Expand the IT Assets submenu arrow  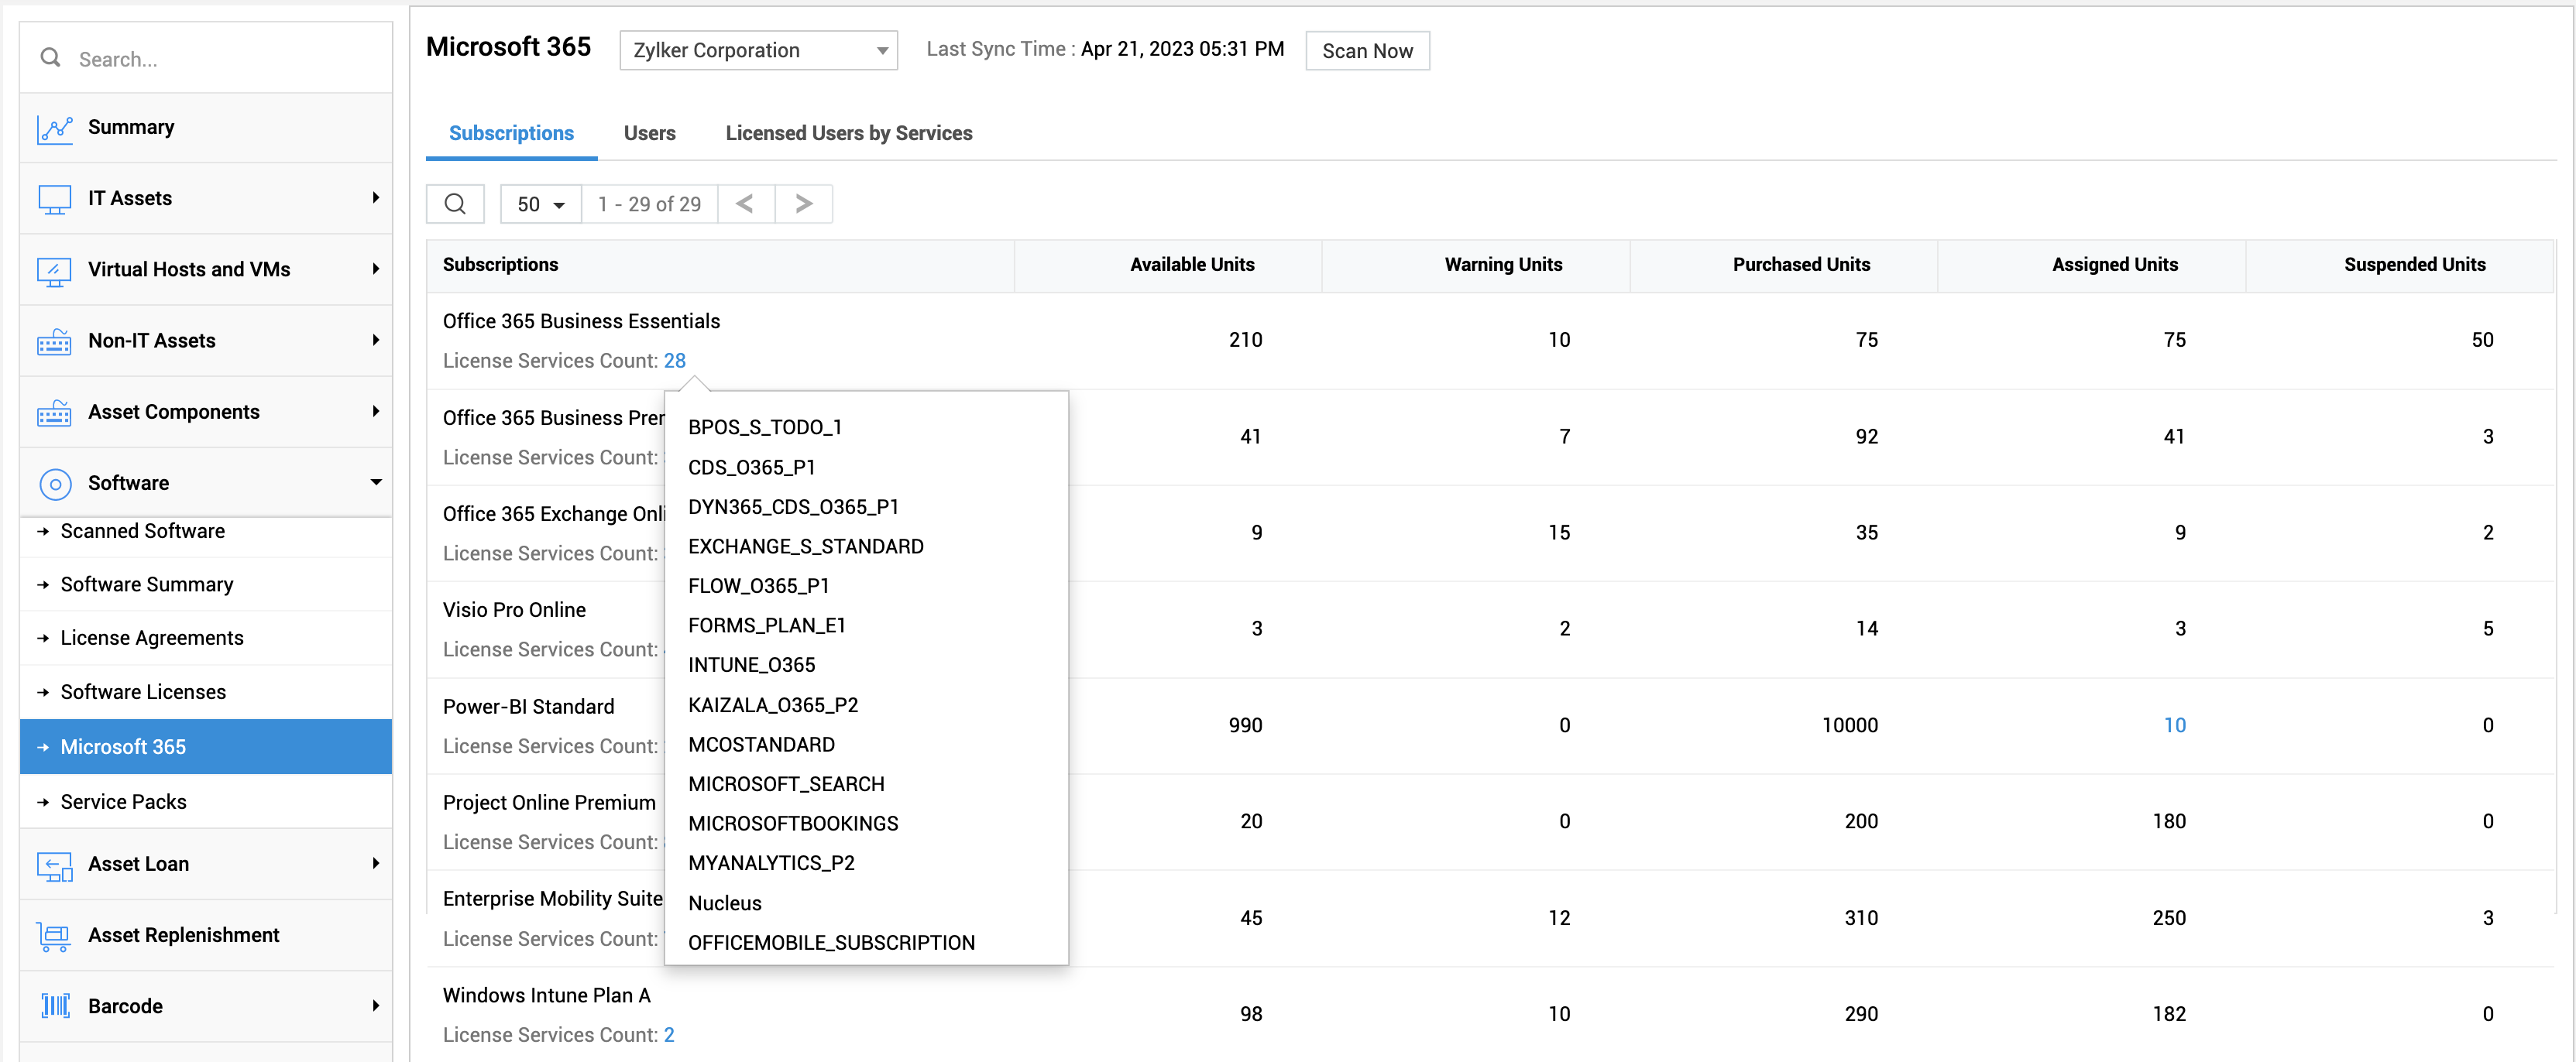375,198
